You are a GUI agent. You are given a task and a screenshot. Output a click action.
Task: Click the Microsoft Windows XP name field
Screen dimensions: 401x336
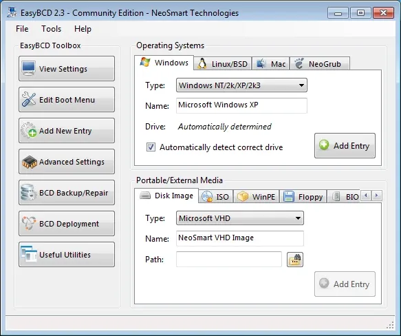tap(241, 105)
